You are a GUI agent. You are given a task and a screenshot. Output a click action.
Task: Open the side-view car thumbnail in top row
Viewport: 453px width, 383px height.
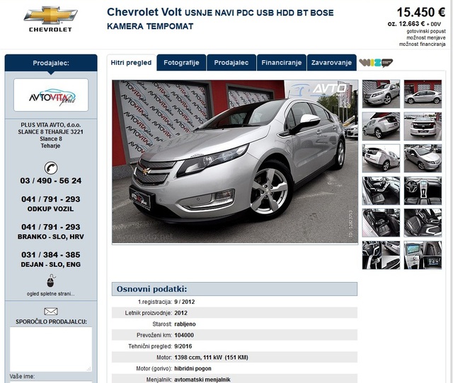(x=423, y=94)
